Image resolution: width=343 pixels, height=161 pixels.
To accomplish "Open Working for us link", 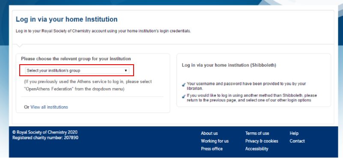I will [x=215, y=141].
